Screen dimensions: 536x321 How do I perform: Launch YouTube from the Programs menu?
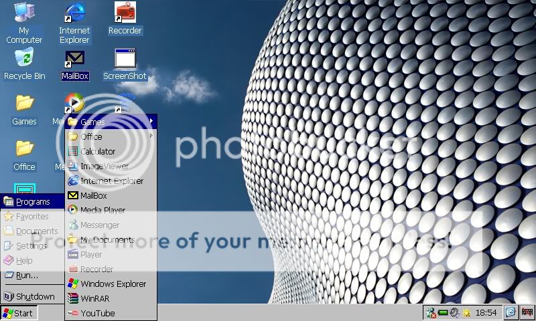point(111,313)
